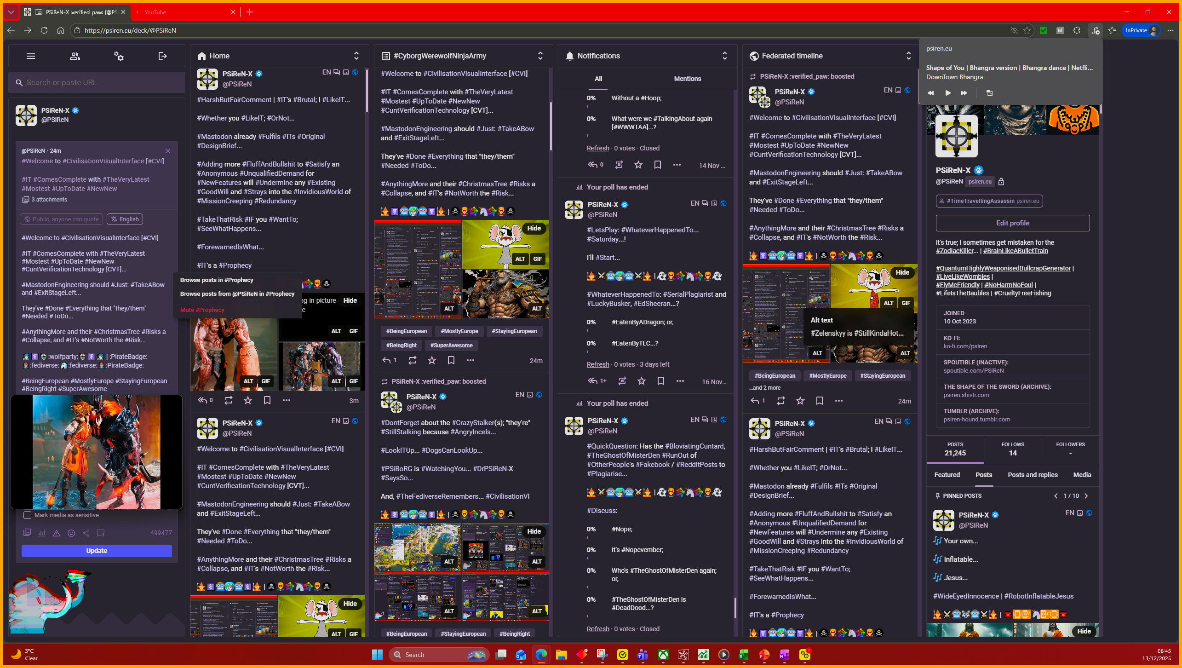This screenshot has width=1182, height=668.
Task: Add media using the attach images icon
Action: pyautogui.click(x=27, y=533)
